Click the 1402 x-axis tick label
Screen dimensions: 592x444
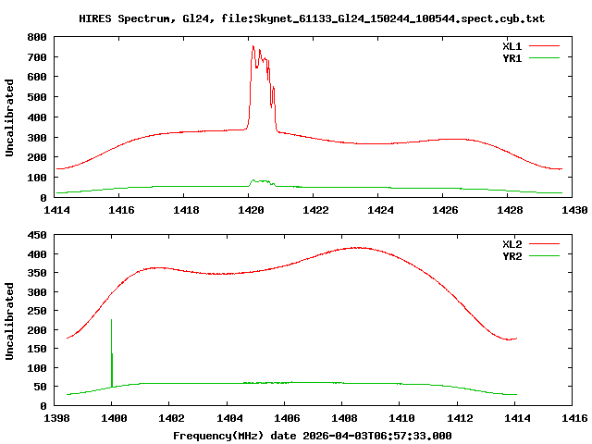[171, 418]
